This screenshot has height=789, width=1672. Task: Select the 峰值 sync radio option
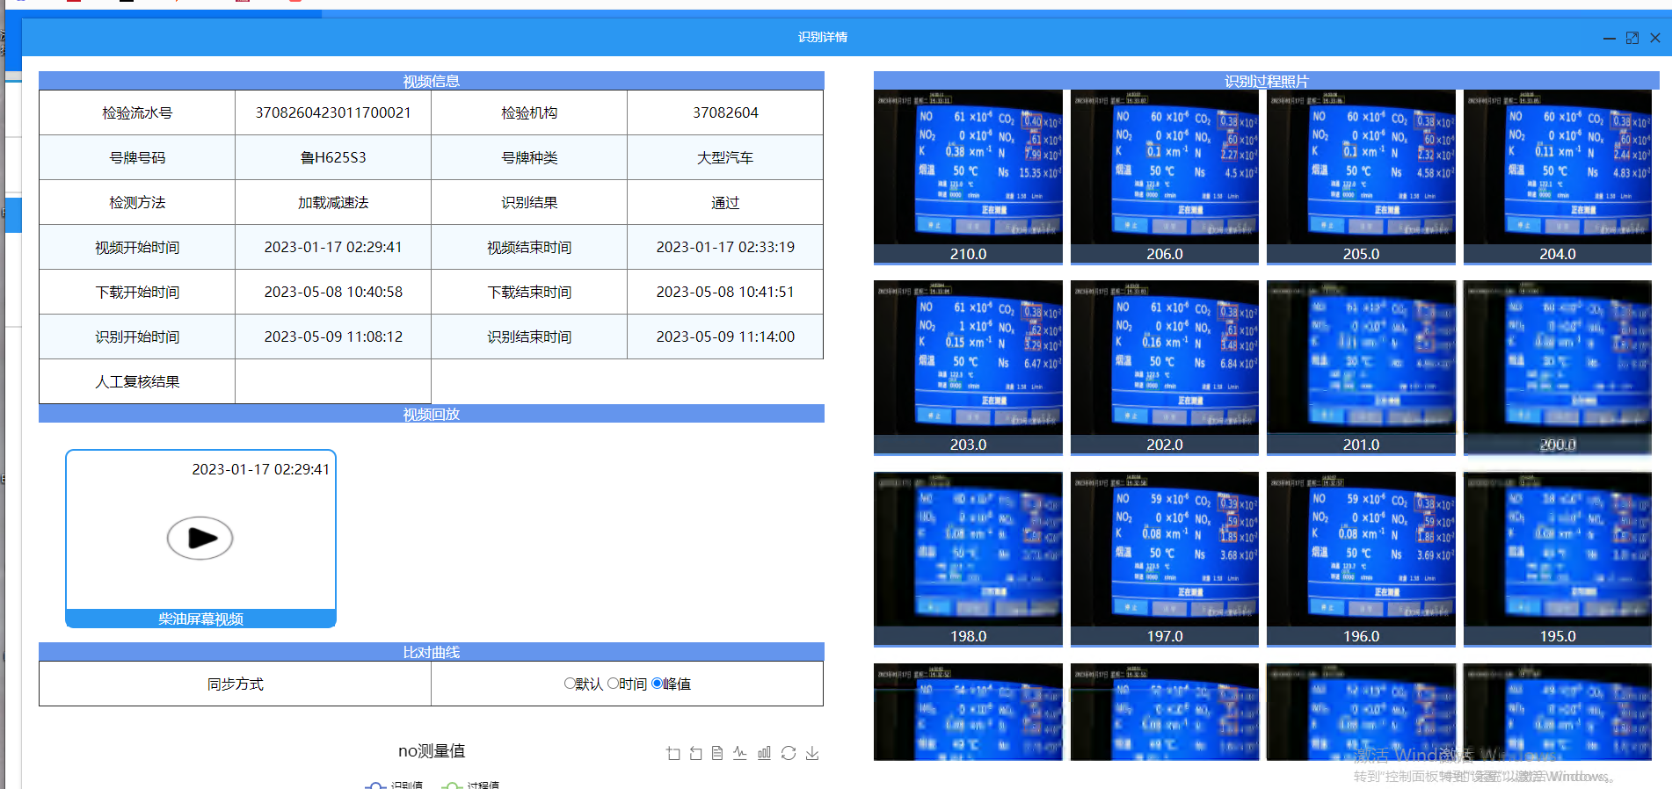tap(657, 684)
